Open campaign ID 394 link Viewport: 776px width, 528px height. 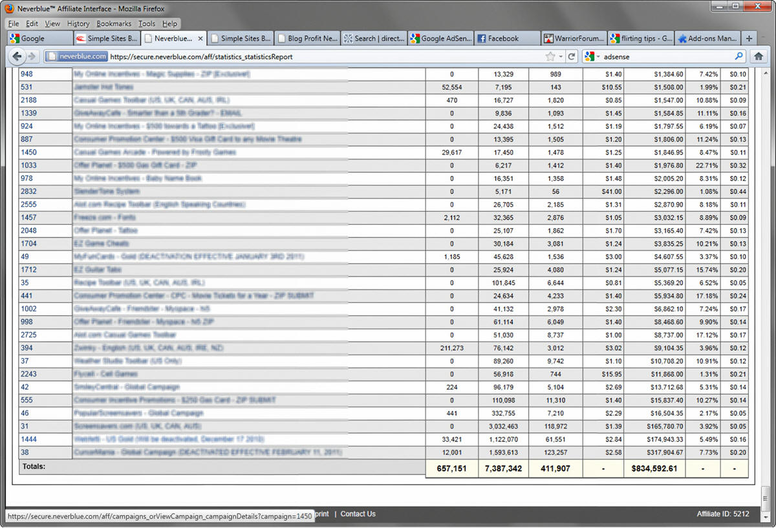[x=27, y=348]
